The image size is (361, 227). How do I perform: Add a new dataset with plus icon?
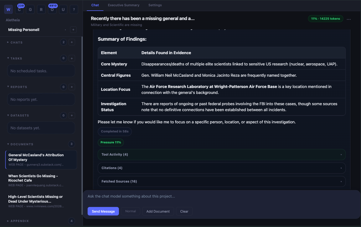72,115
